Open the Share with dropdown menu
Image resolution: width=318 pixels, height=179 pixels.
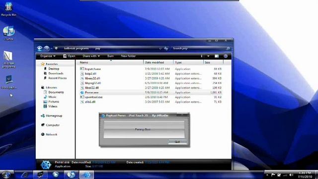91,56
